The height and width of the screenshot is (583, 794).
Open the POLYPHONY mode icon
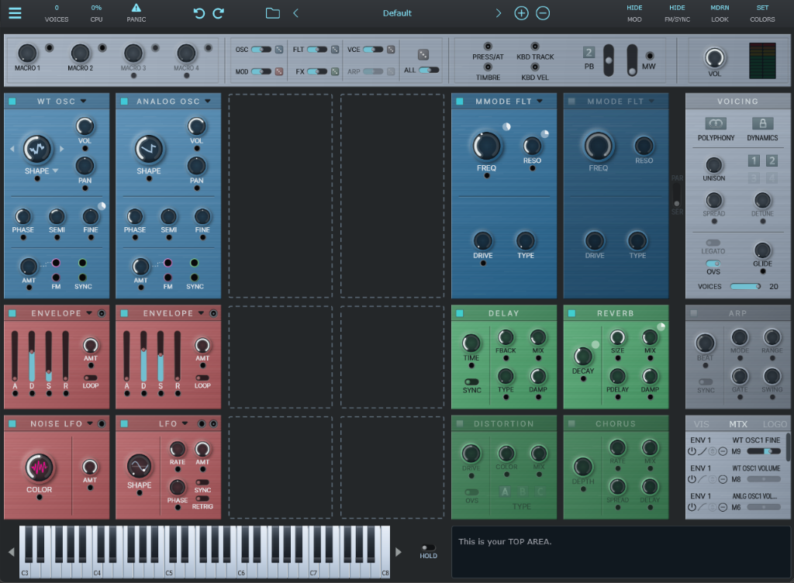point(716,123)
